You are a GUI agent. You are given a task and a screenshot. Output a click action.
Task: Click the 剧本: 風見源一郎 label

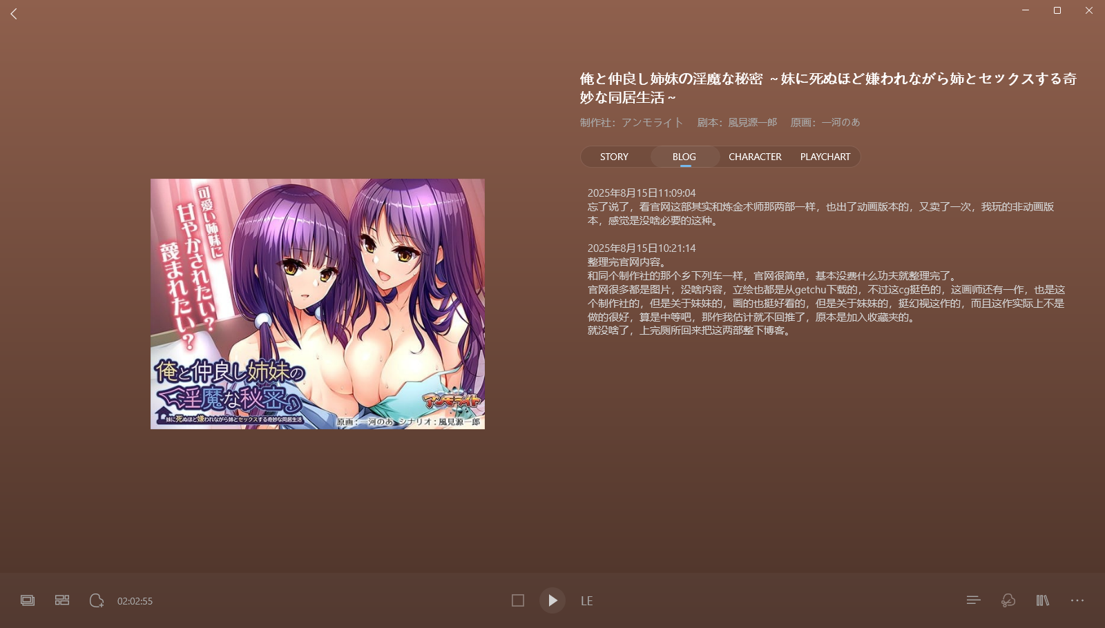coord(737,122)
